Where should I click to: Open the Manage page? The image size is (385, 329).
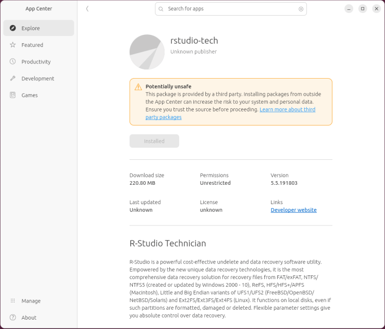39,300
